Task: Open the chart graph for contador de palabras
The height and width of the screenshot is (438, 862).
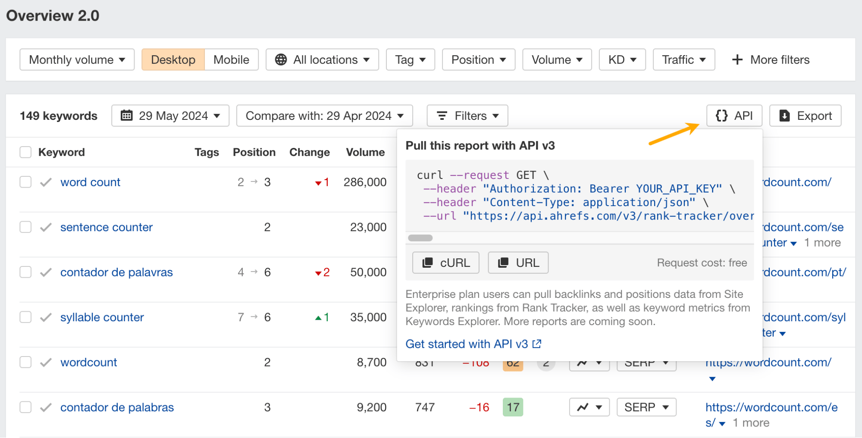Action: pyautogui.click(x=589, y=407)
